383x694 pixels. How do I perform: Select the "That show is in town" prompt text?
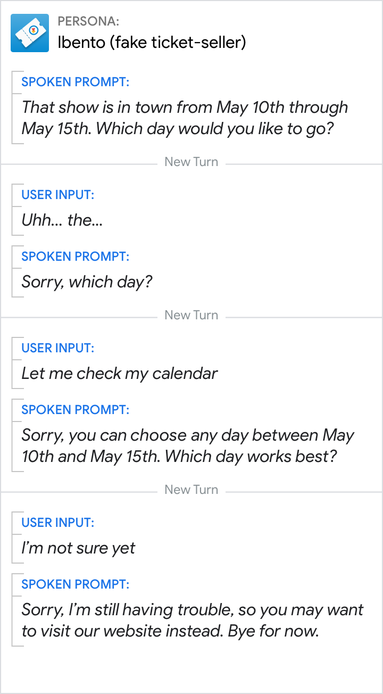point(185,118)
